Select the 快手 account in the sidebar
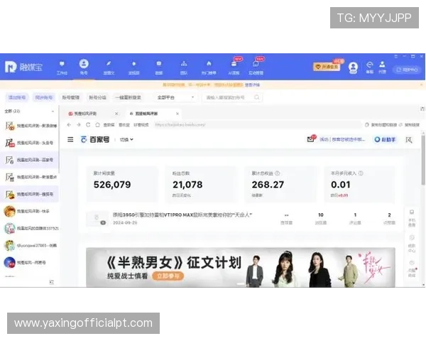 29,211
